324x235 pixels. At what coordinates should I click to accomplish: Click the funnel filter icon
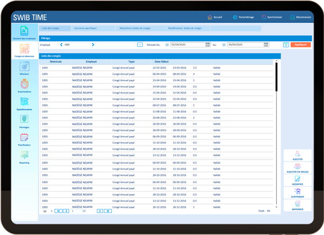[x=286, y=45]
